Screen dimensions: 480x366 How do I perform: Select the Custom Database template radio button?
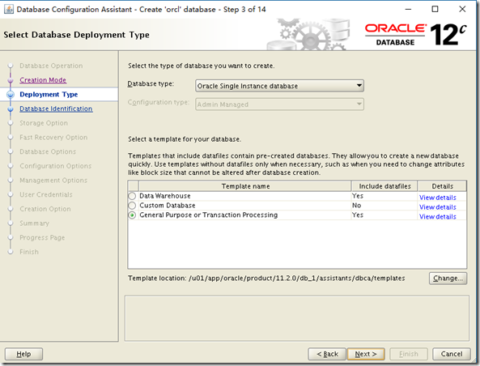click(132, 206)
